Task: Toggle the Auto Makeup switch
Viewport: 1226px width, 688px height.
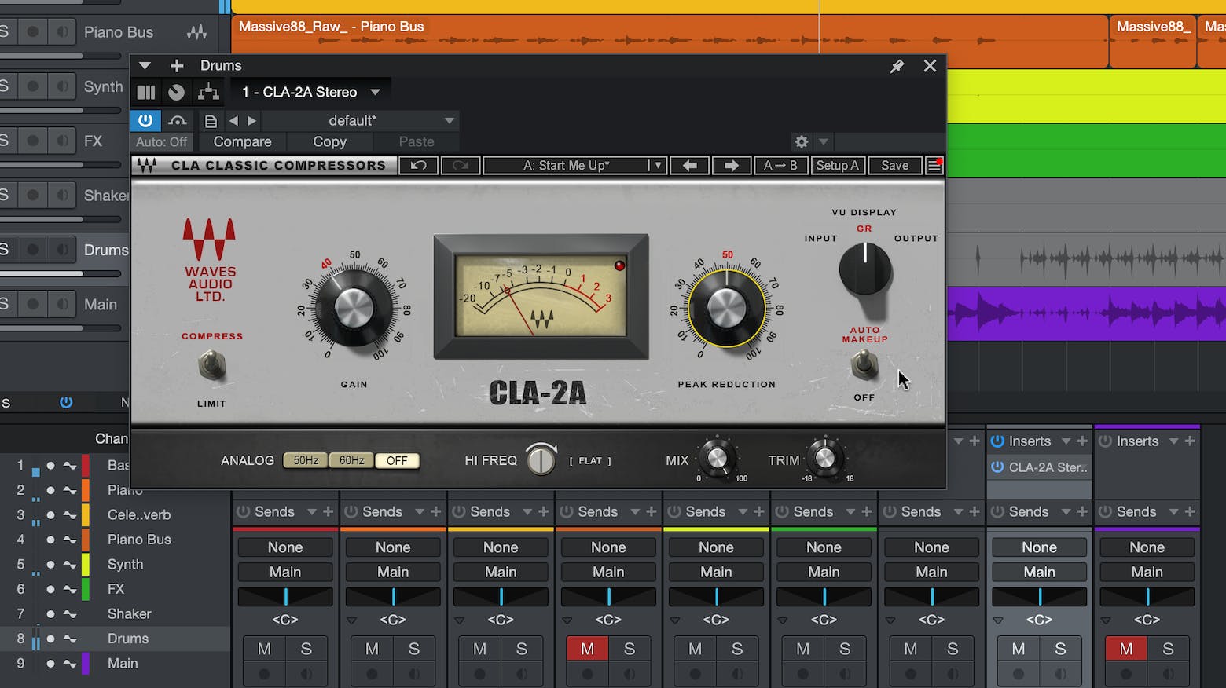Action: [x=864, y=364]
